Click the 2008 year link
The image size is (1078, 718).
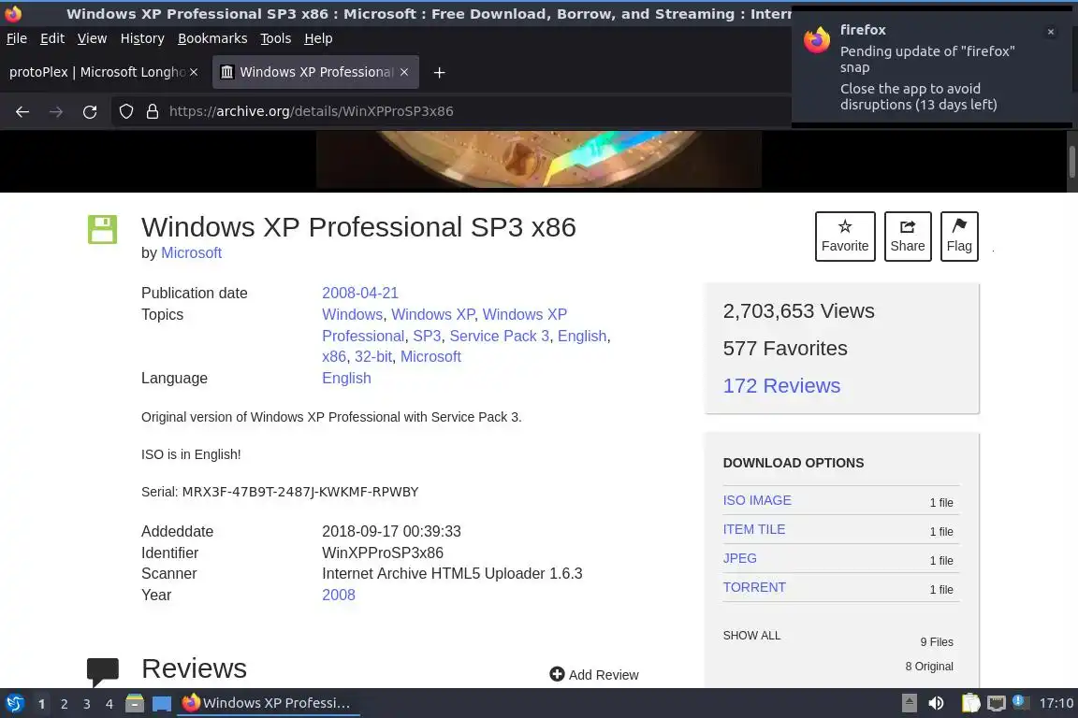pyautogui.click(x=339, y=595)
